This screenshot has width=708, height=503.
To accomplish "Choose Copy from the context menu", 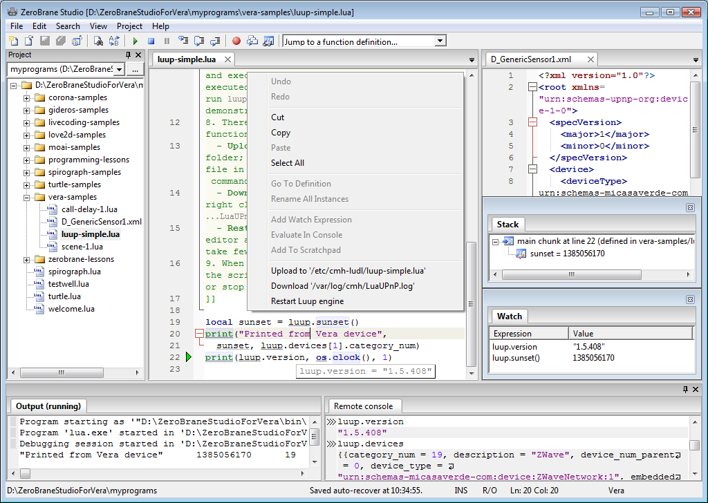I will pyautogui.click(x=356, y=133).
